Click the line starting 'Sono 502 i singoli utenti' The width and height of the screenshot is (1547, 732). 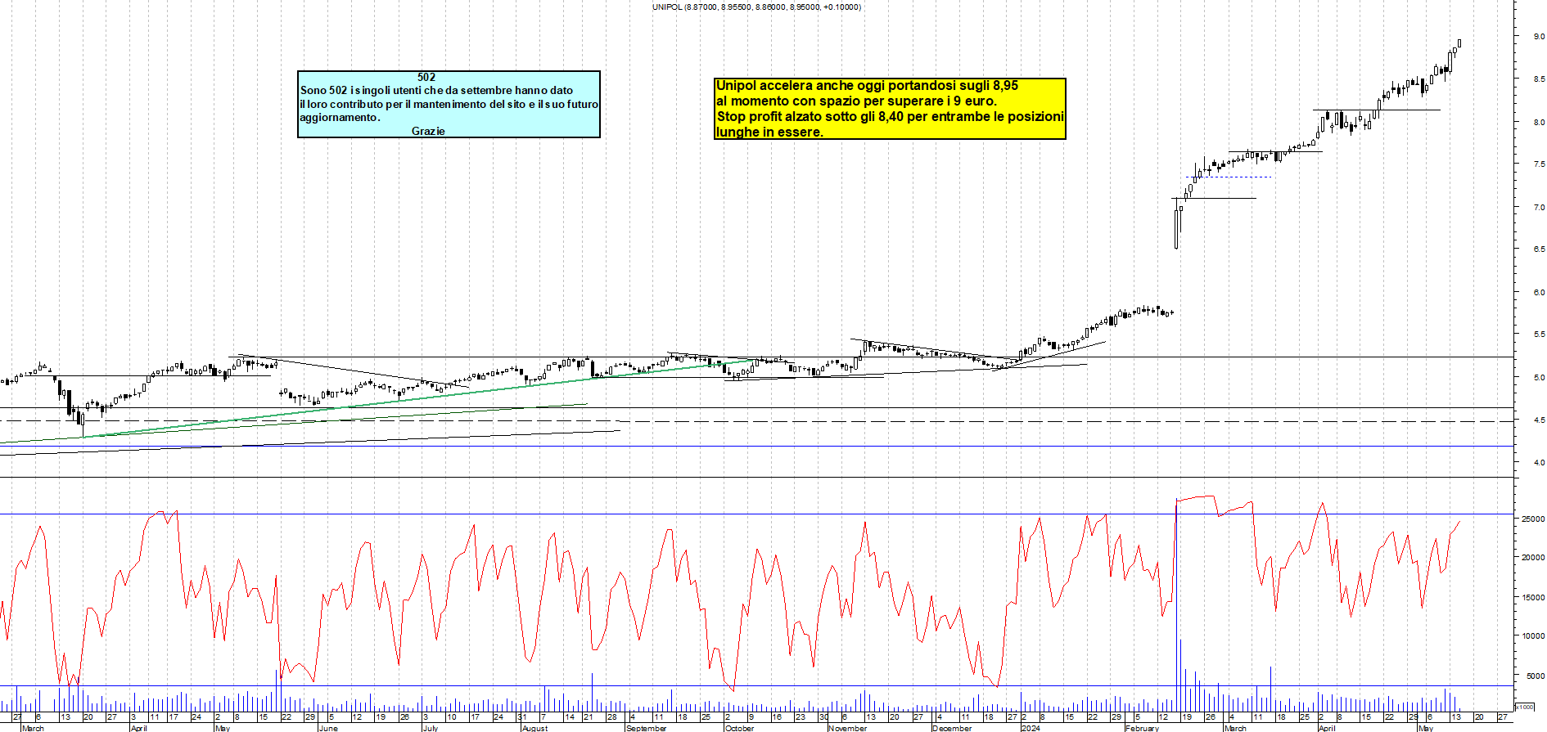[436, 91]
